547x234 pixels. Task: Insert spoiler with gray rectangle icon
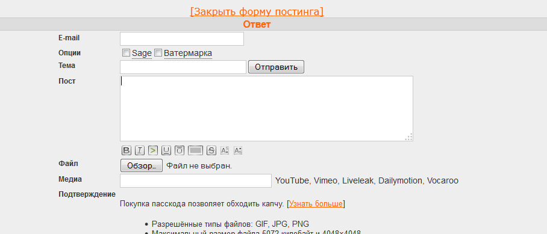pos(195,150)
